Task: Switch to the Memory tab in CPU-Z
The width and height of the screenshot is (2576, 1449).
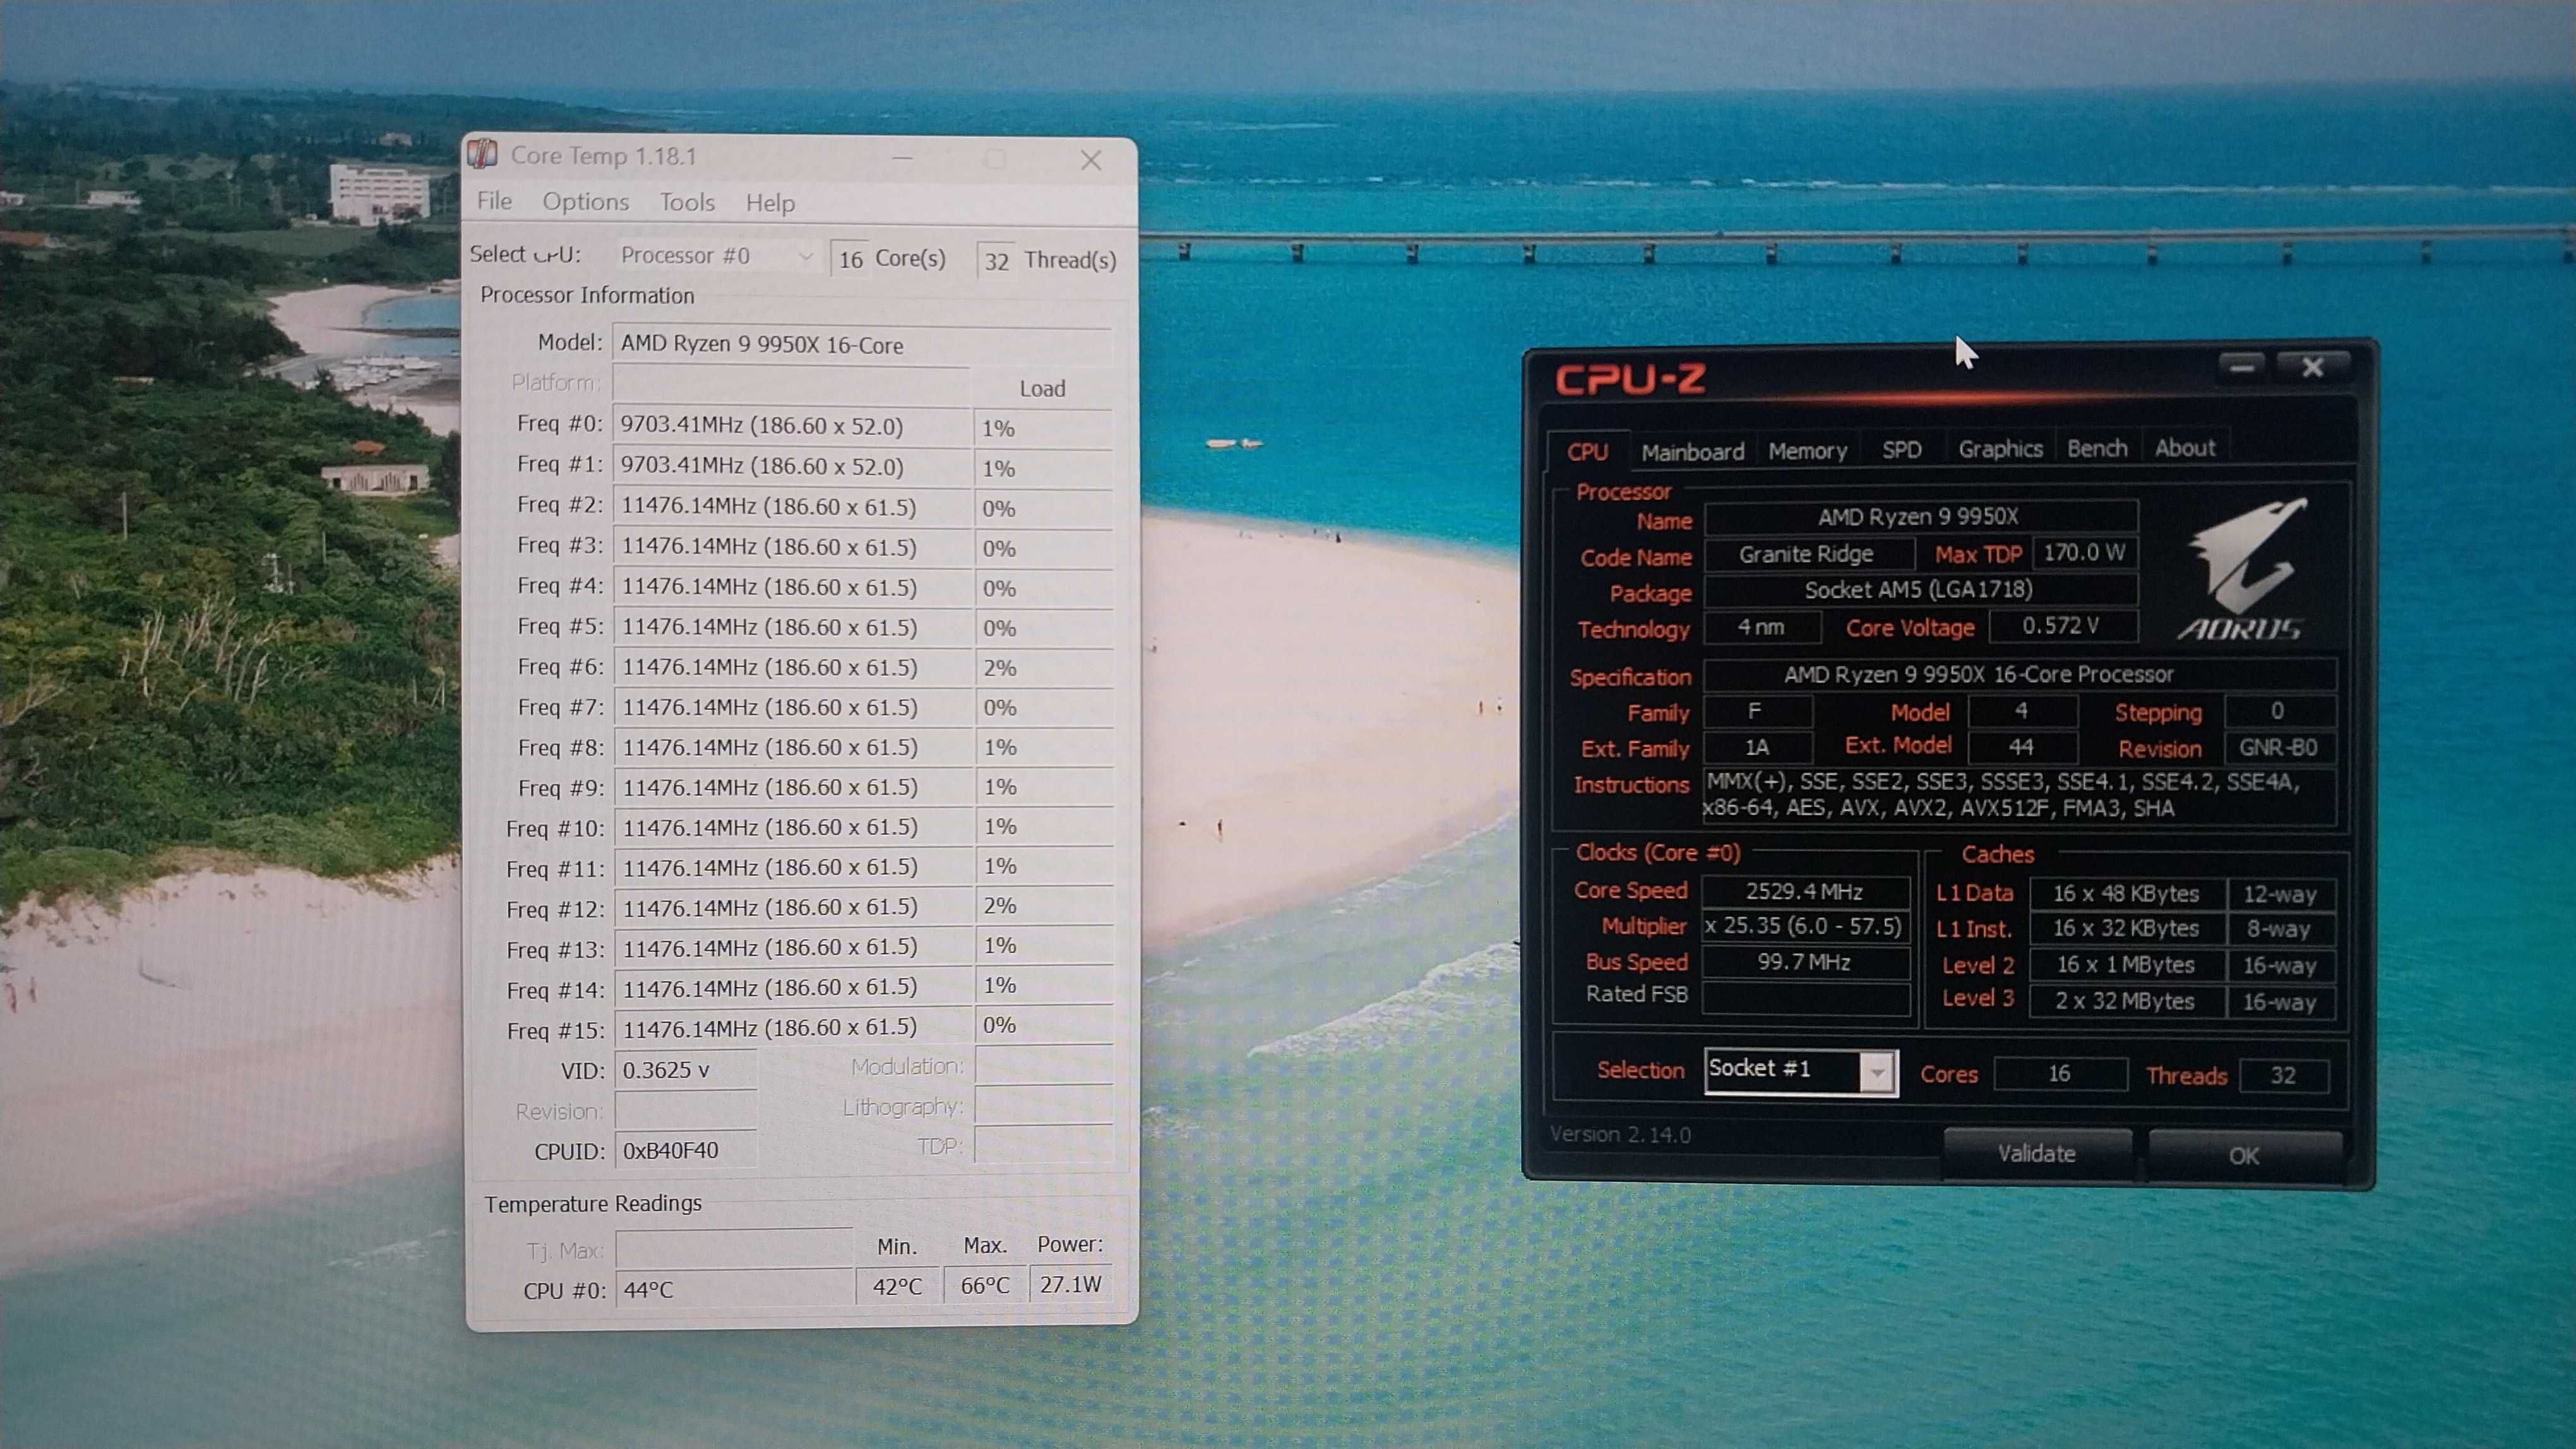Action: coord(1807,451)
